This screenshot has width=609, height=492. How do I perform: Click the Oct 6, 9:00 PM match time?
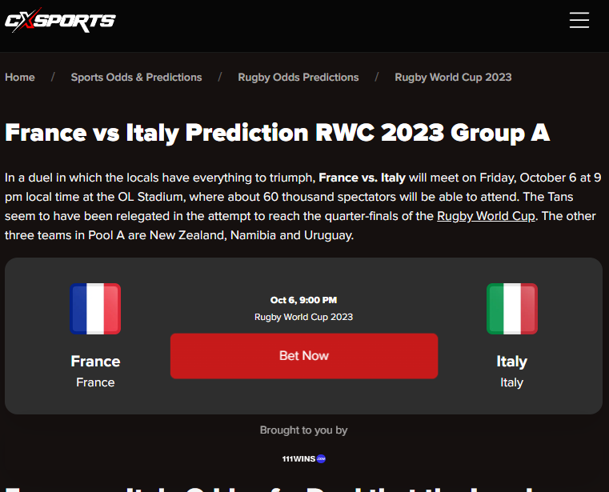304,300
